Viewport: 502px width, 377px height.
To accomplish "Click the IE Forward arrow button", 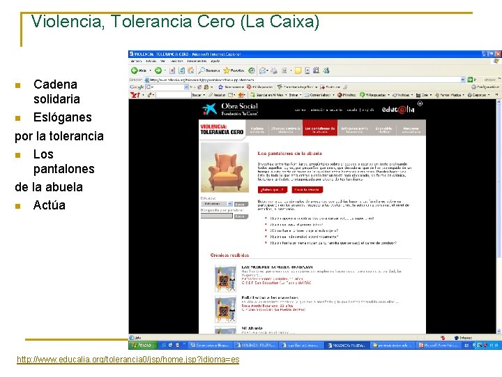I will [158, 71].
